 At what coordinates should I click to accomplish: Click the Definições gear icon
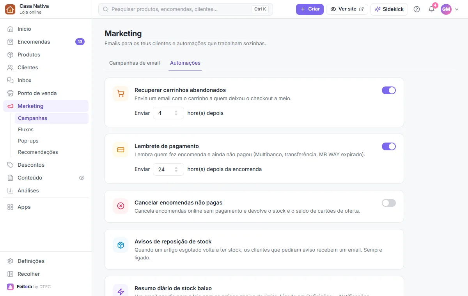coord(11,261)
